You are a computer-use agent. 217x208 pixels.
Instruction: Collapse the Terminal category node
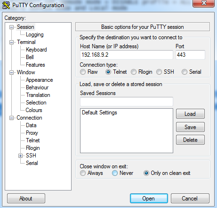(11, 42)
